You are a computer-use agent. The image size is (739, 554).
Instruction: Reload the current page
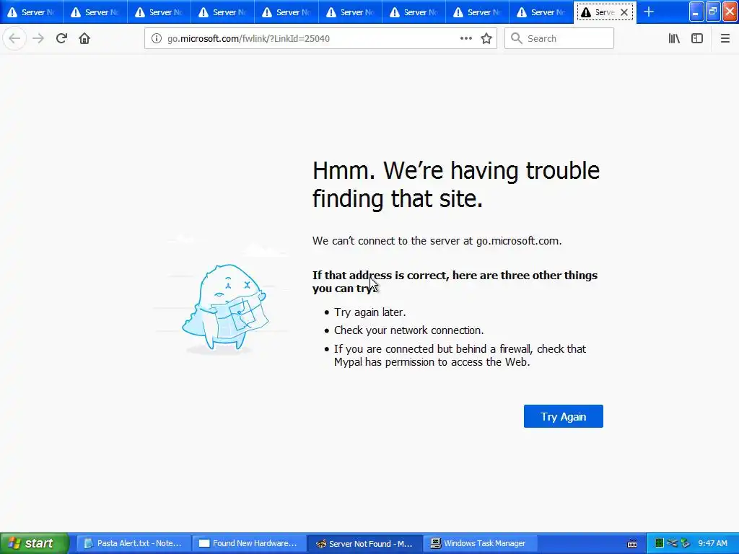coord(61,39)
